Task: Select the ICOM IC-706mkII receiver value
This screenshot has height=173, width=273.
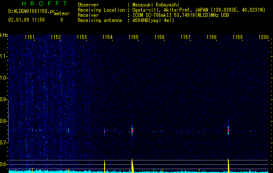Action: 181,15
